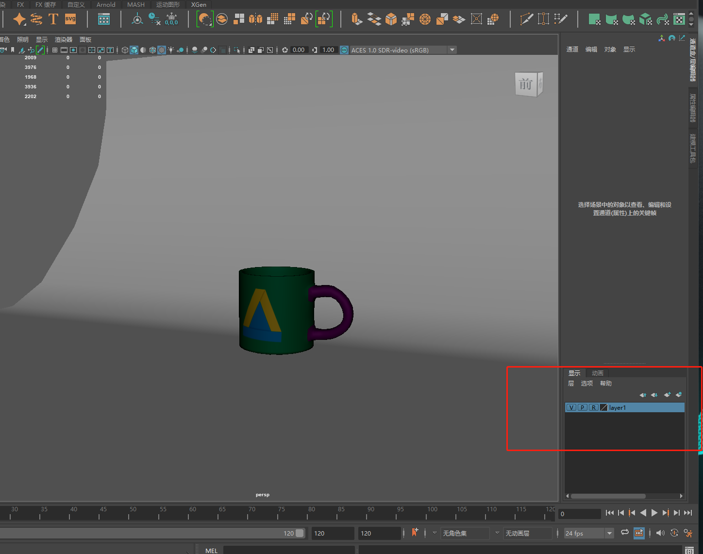Toggle color management ON button
This screenshot has height=554, width=703.
click(x=344, y=50)
